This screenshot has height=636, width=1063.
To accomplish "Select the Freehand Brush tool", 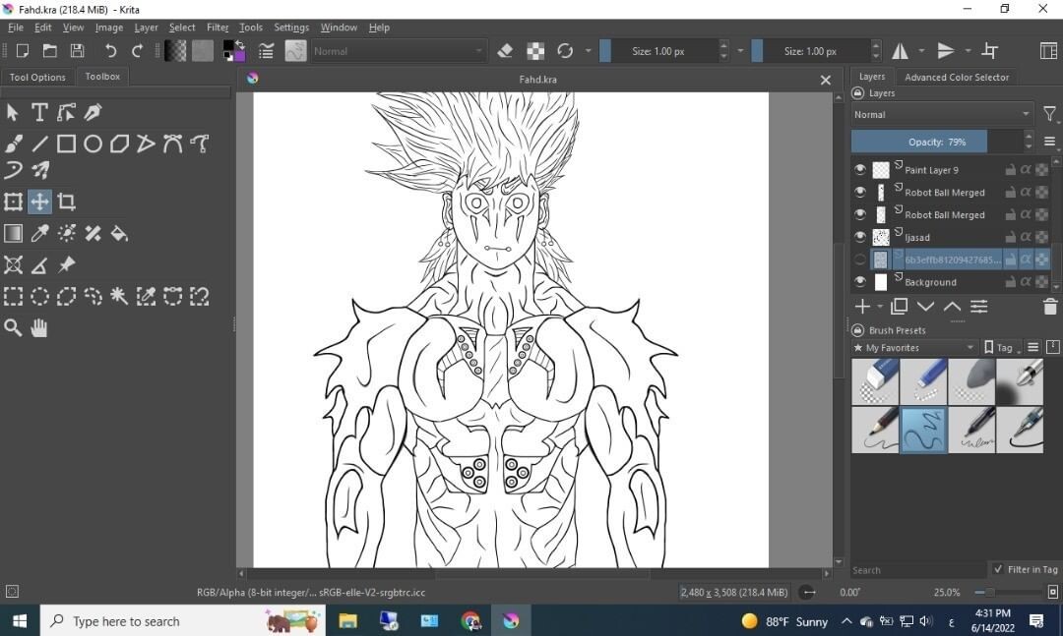I will pyautogui.click(x=13, y=143).
